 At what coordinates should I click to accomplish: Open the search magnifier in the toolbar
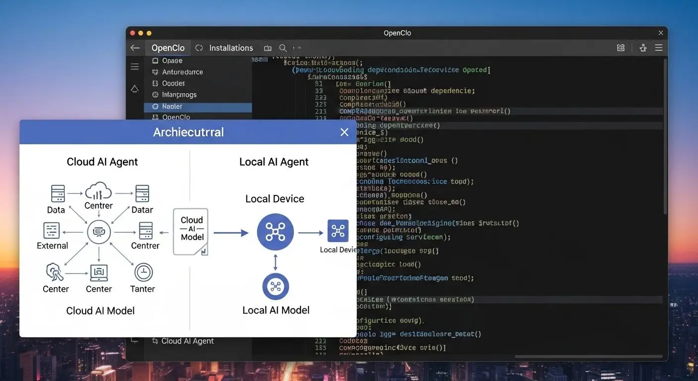[283, 48]
